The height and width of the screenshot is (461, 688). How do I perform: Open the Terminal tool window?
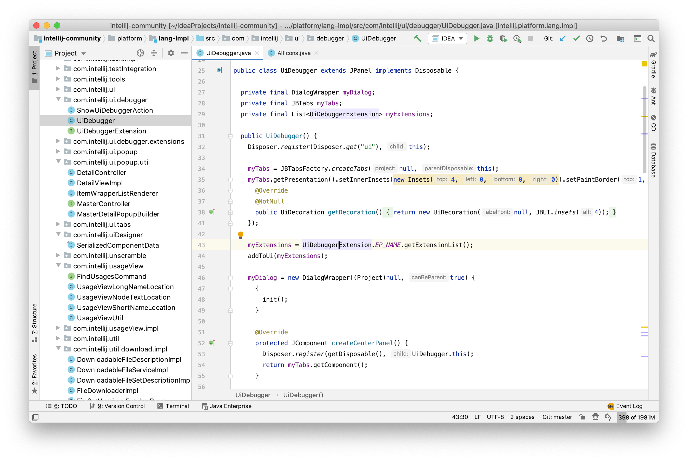(173, 406)
